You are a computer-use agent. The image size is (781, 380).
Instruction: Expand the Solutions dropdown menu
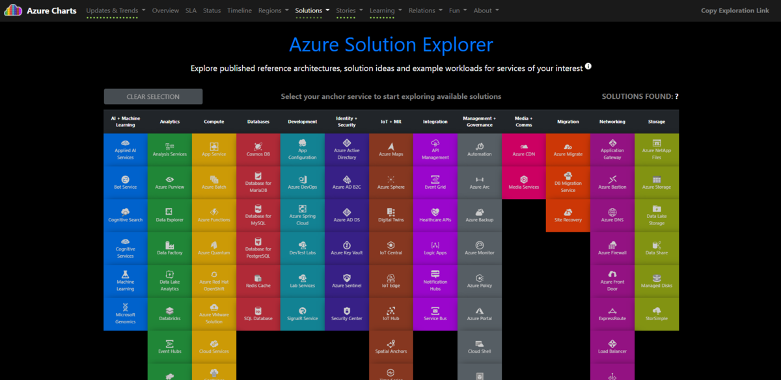coord(312,10)
